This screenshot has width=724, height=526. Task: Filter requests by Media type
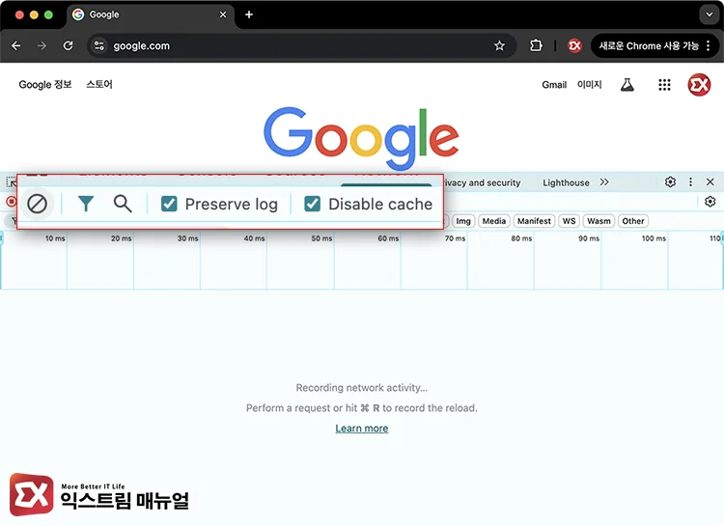[x=493, y=221]
